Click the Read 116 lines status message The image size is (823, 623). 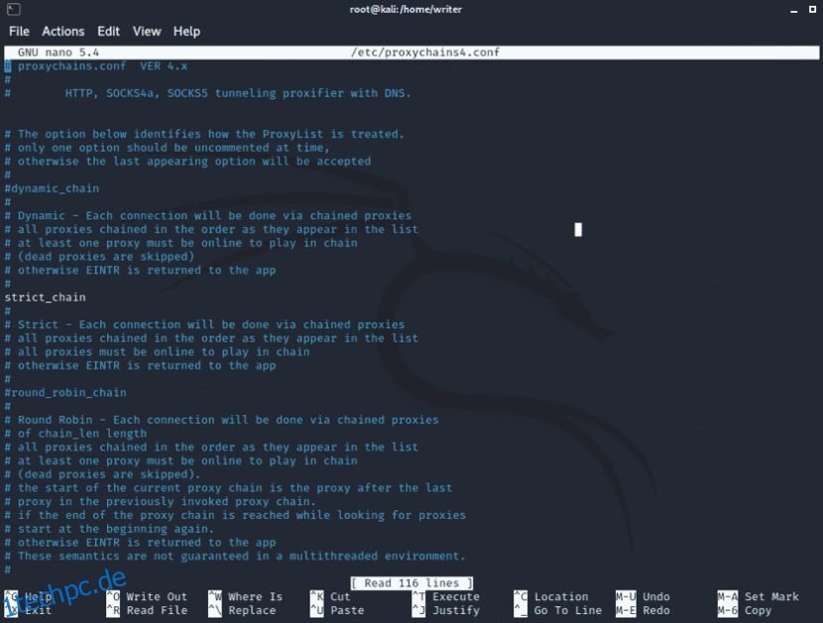pos(411,582)
